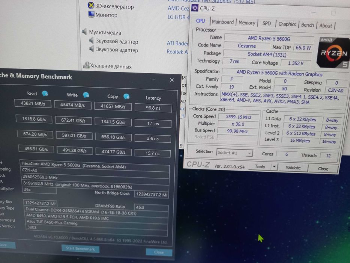Select the Монитор tree row label

[106, 15]
